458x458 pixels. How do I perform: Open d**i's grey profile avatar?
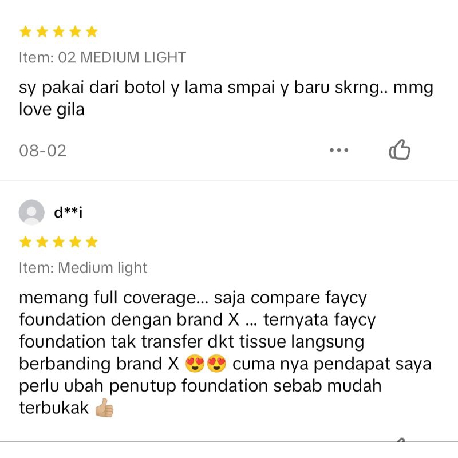click(x=31, y=212)
